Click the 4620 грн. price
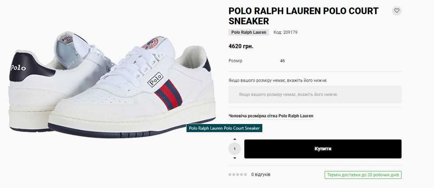 click(241, 47)
